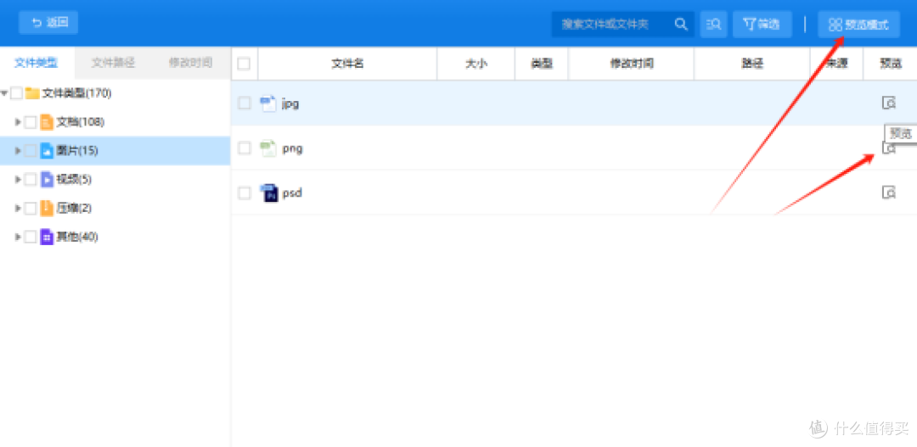Expand the 视频(5) node
The image size is (917, 447).
tap(18, 179)
